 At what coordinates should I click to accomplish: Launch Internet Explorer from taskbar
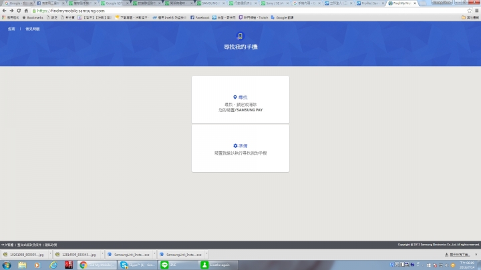pos(53,265)
